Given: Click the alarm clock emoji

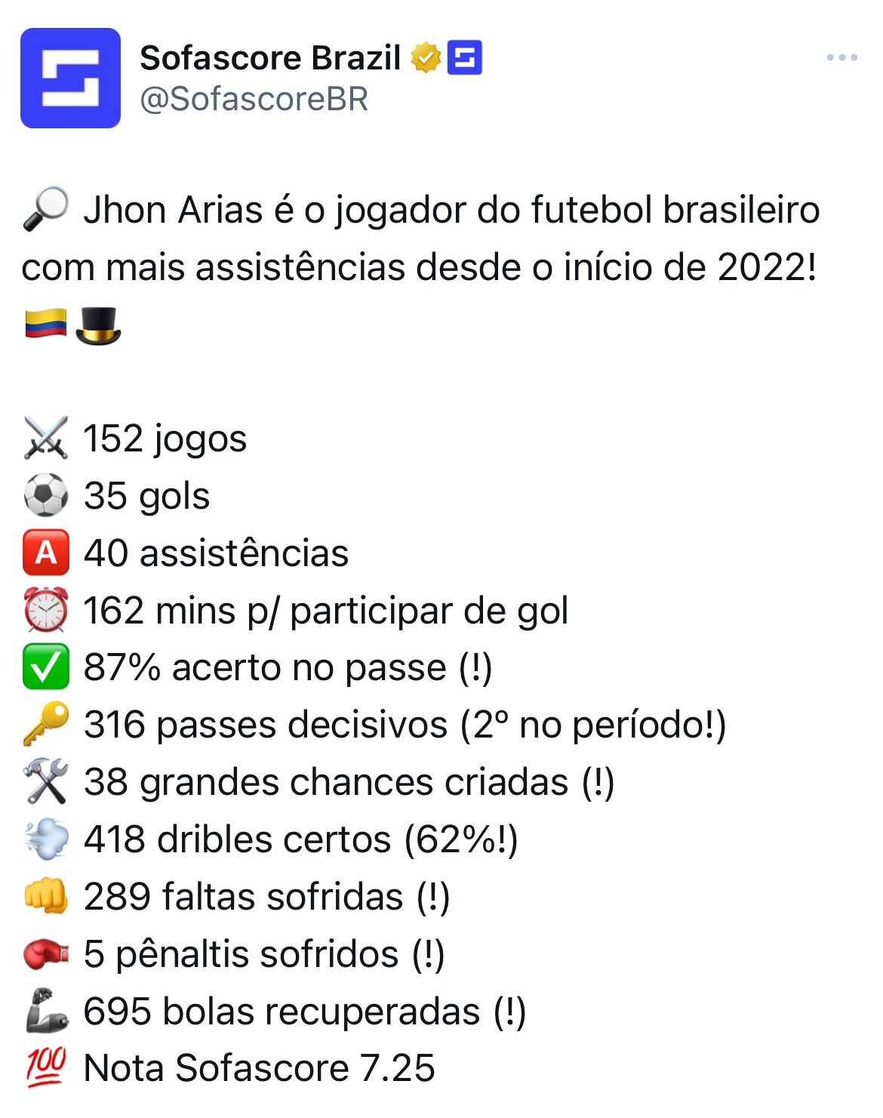Looking at the screenshot, I should [x=46, y=610].
